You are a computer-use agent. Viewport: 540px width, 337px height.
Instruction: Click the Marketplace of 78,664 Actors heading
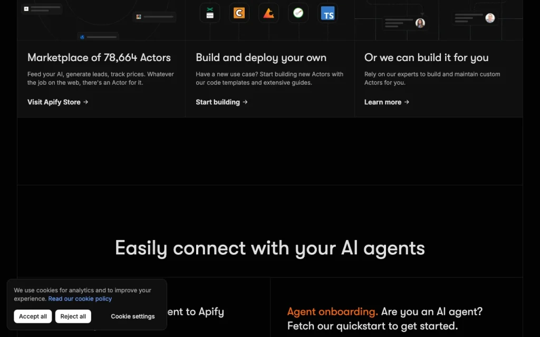[x=99, y=57]
